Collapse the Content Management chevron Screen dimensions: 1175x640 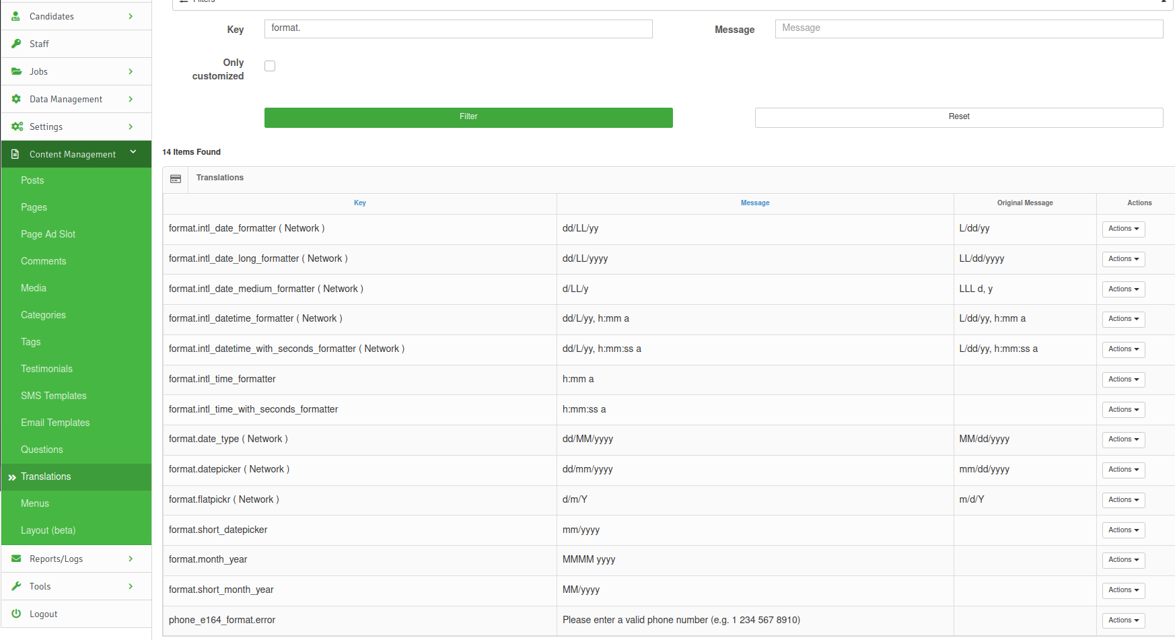[x=133, y=152]
